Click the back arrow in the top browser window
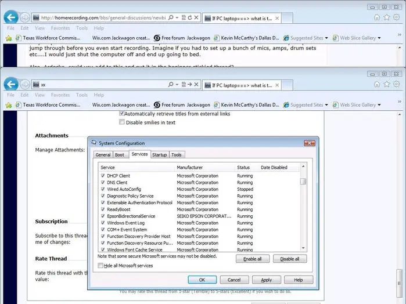 tap(11, 17)
